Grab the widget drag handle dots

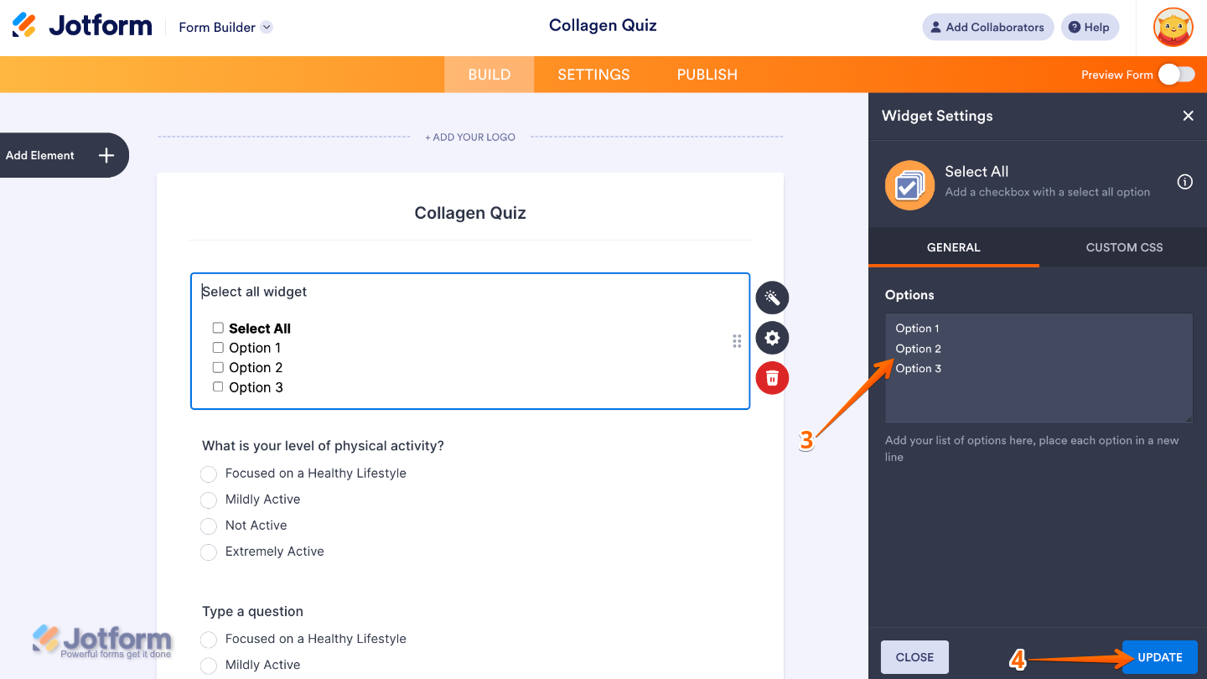tap(736, 340)
